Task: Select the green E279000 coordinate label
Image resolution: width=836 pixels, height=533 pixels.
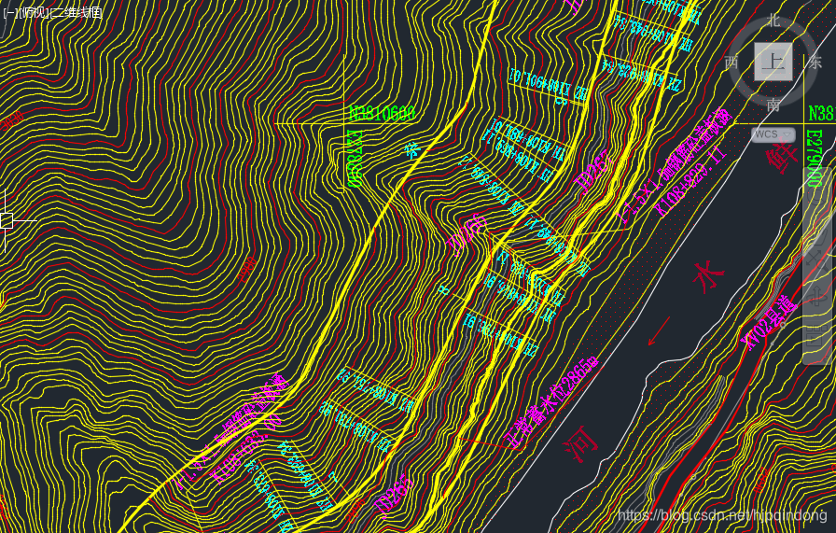Action: (815, 158)
